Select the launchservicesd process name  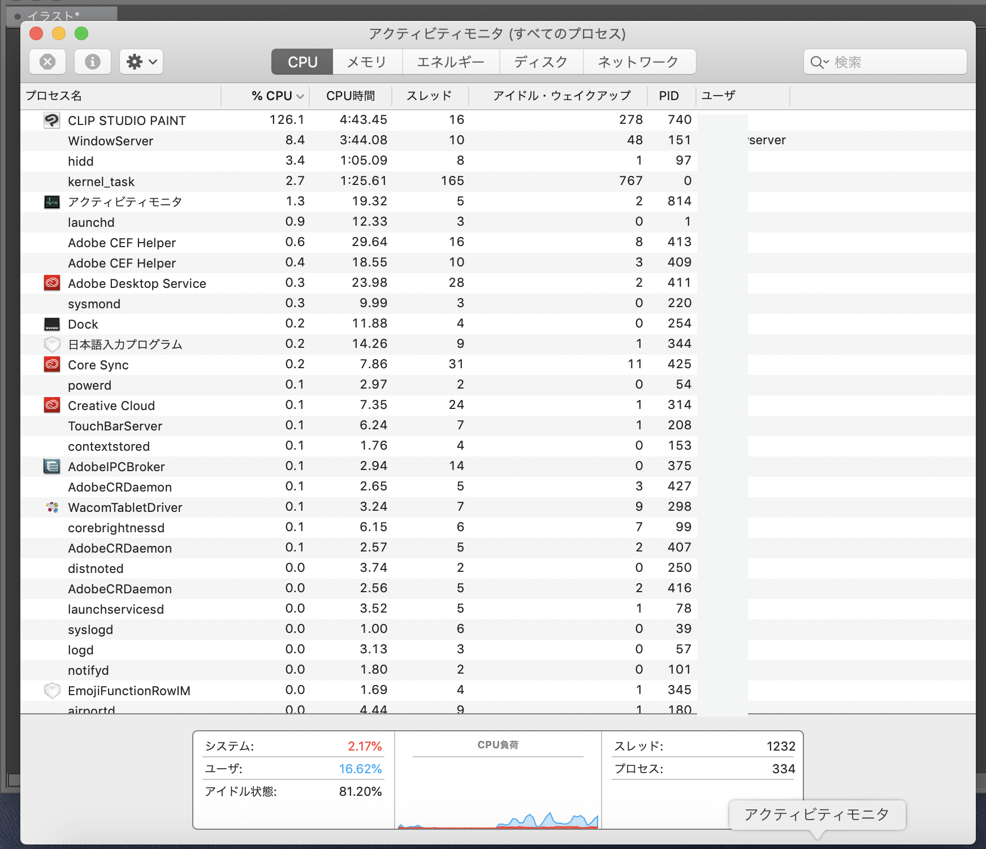click(116, 609)
